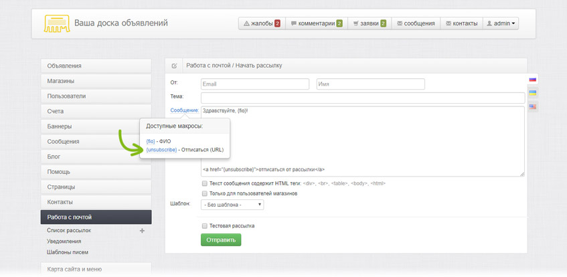Screen dimensions: 567x277
Task: Click inside the message text area
Action: click(x=363, y=141)
